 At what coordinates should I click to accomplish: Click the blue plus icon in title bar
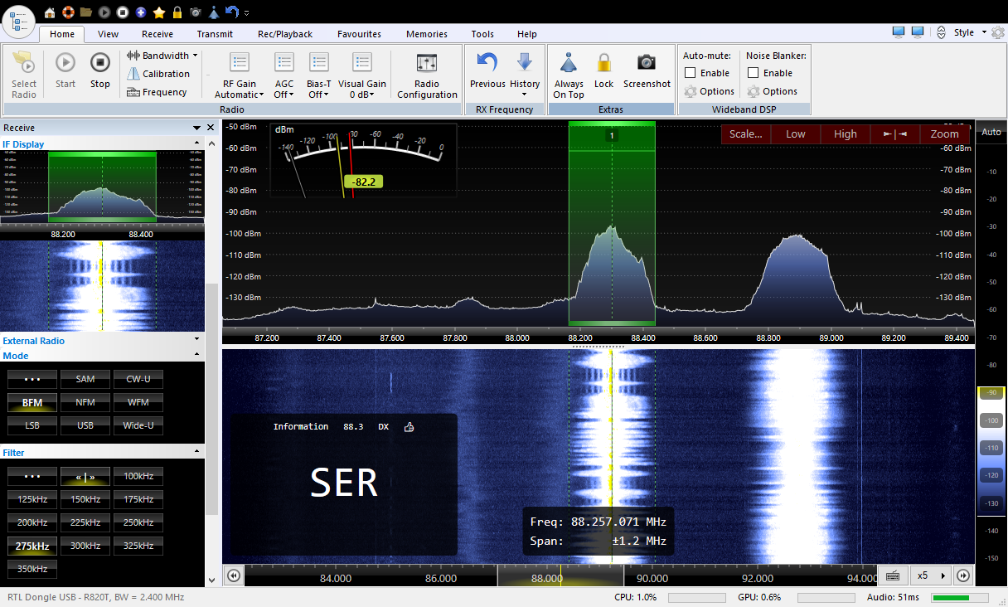(141, 12)
